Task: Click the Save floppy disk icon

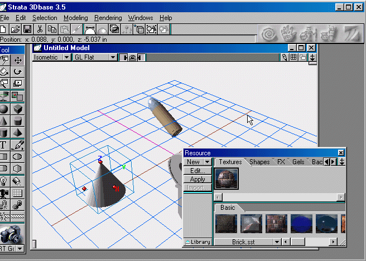Action: click(27, 29)
